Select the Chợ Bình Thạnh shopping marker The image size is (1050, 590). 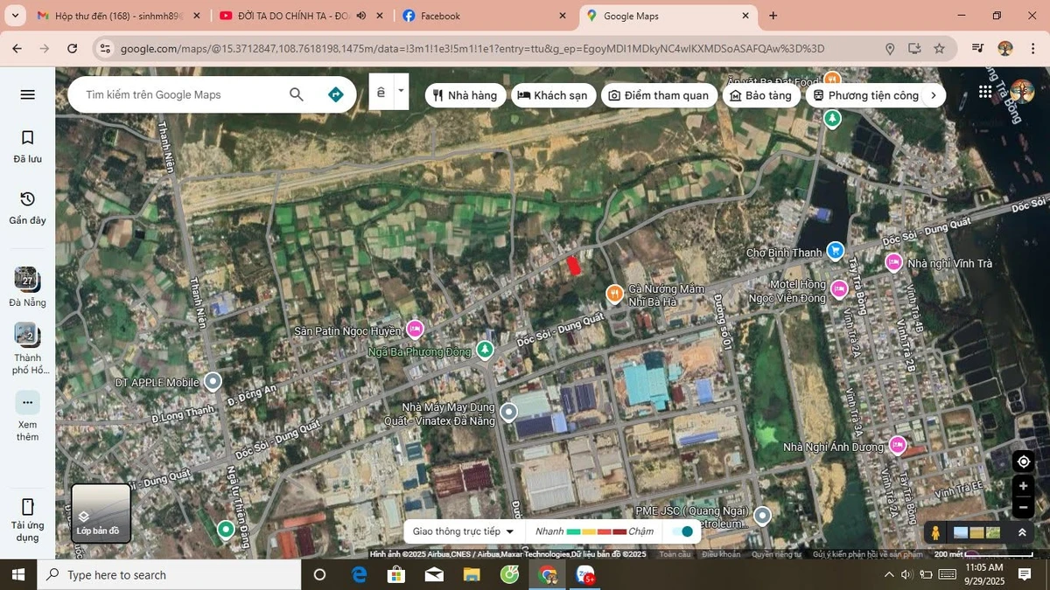(x=836, y=251)
